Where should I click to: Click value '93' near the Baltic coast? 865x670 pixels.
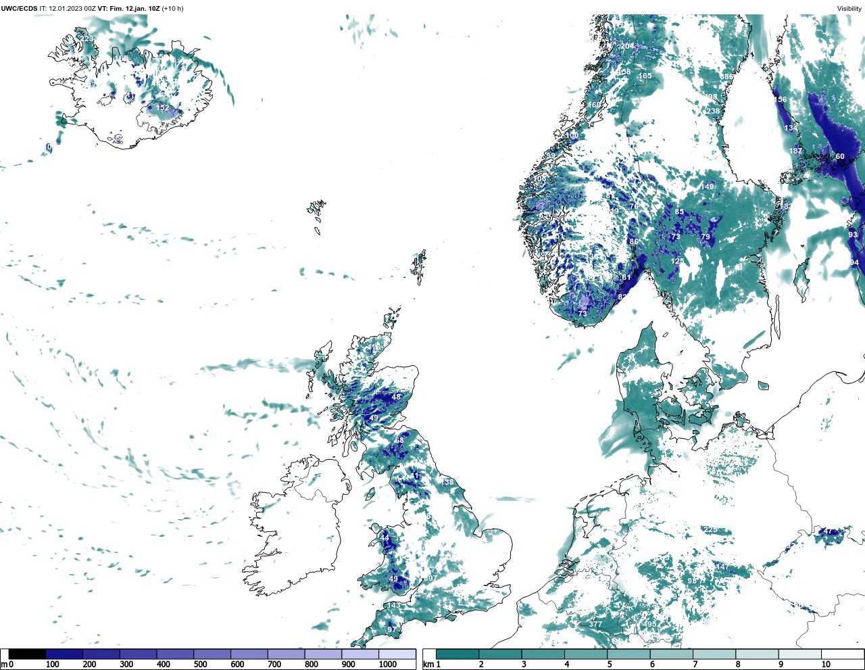853,235
